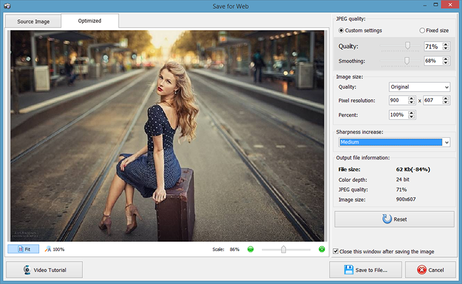Toggle Close this window after saving checkbox

tap(336, 251)
